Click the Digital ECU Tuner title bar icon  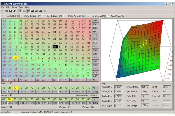coord(2,4)
